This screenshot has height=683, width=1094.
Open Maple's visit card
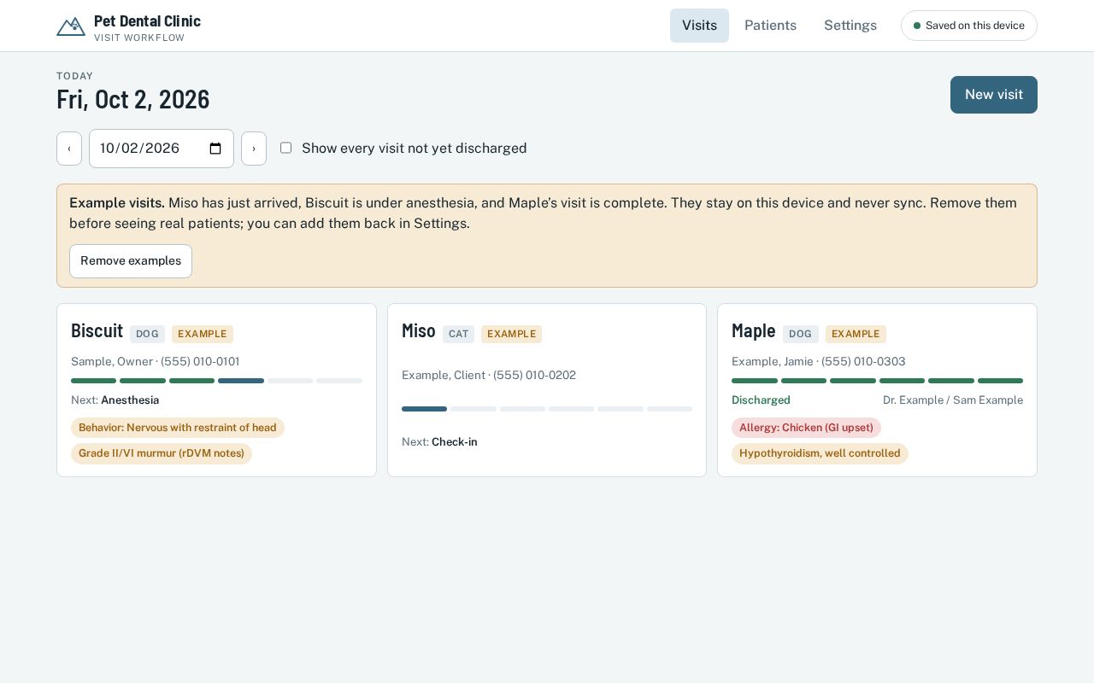pyautogui.click(x=877, y=390)
